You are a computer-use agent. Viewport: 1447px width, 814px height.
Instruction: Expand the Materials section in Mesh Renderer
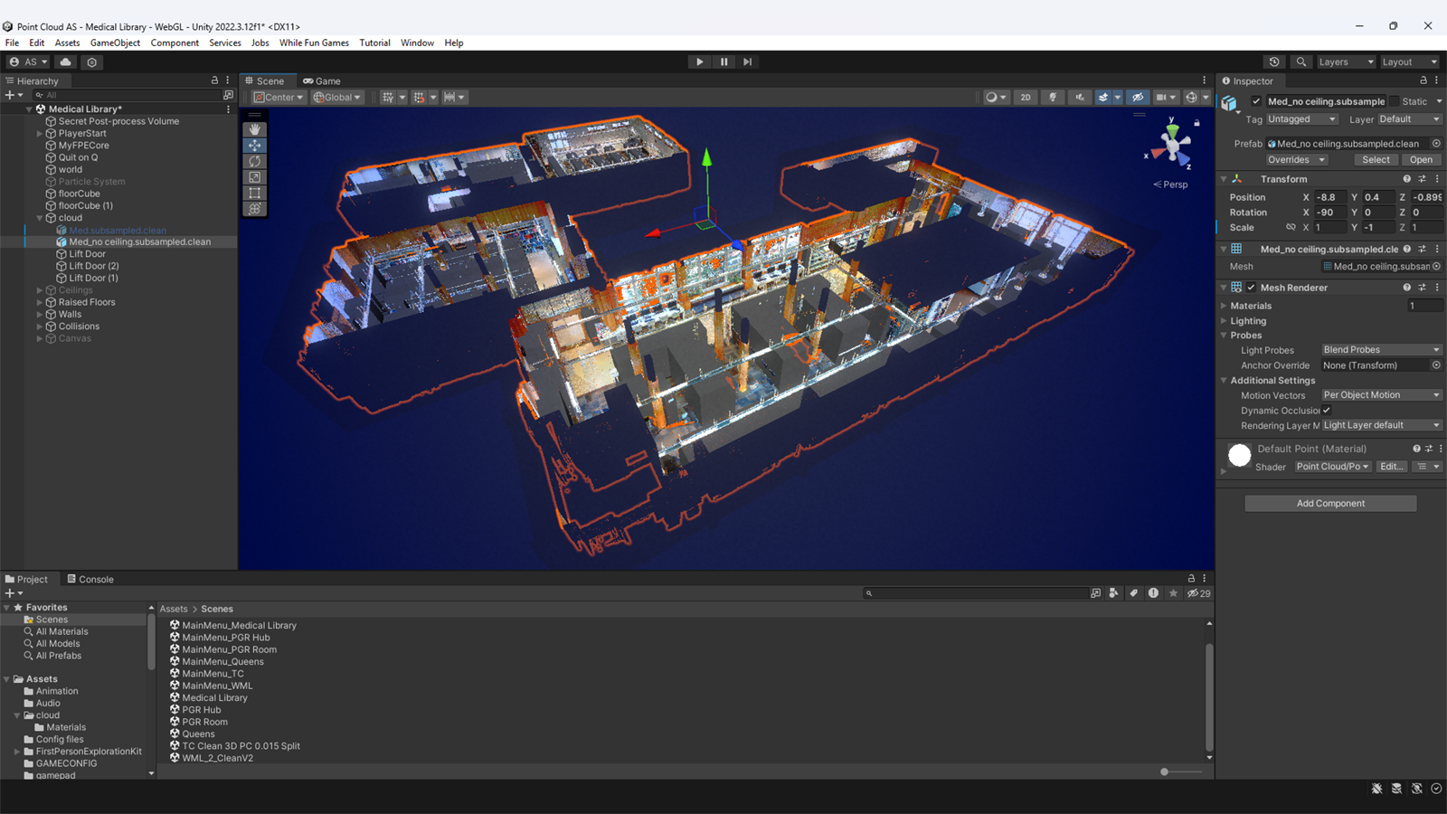(1224, 306)
